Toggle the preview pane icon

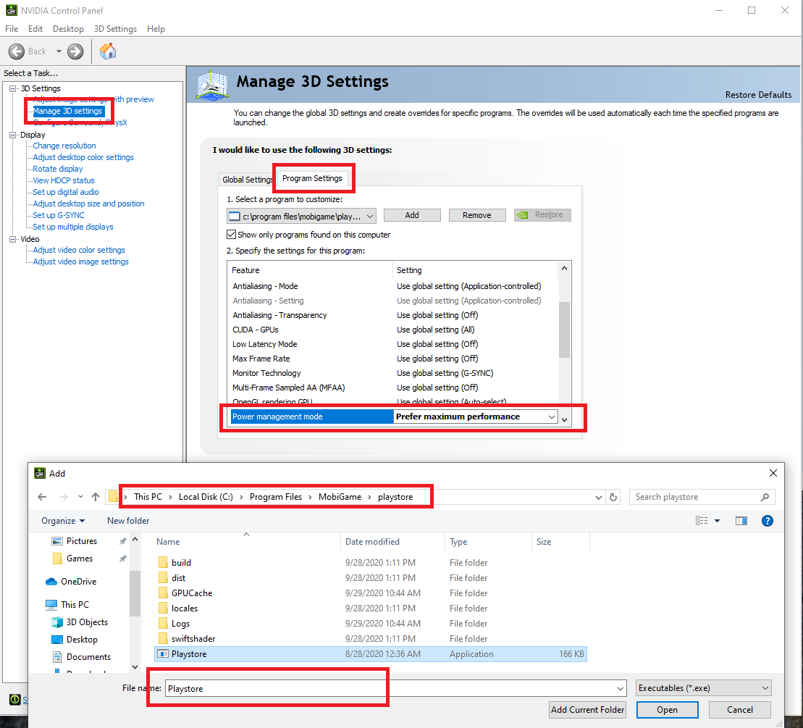pyautogui.click(x=741, y=521)
